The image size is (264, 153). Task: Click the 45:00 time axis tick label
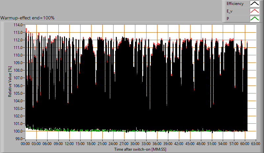pyautogui.click(x=190, y=144)
